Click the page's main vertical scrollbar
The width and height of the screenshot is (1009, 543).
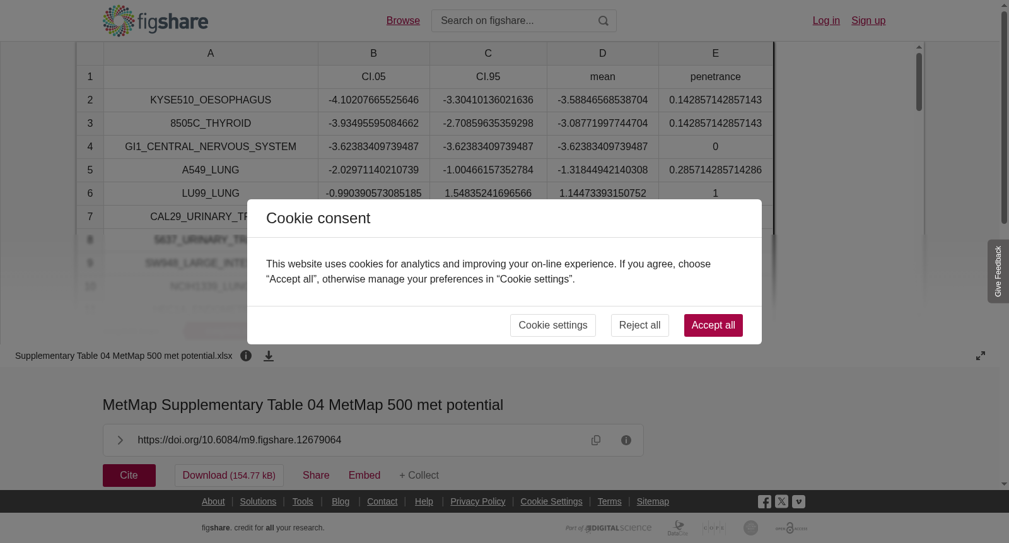pyautogui.click(x=1004, y=117)
